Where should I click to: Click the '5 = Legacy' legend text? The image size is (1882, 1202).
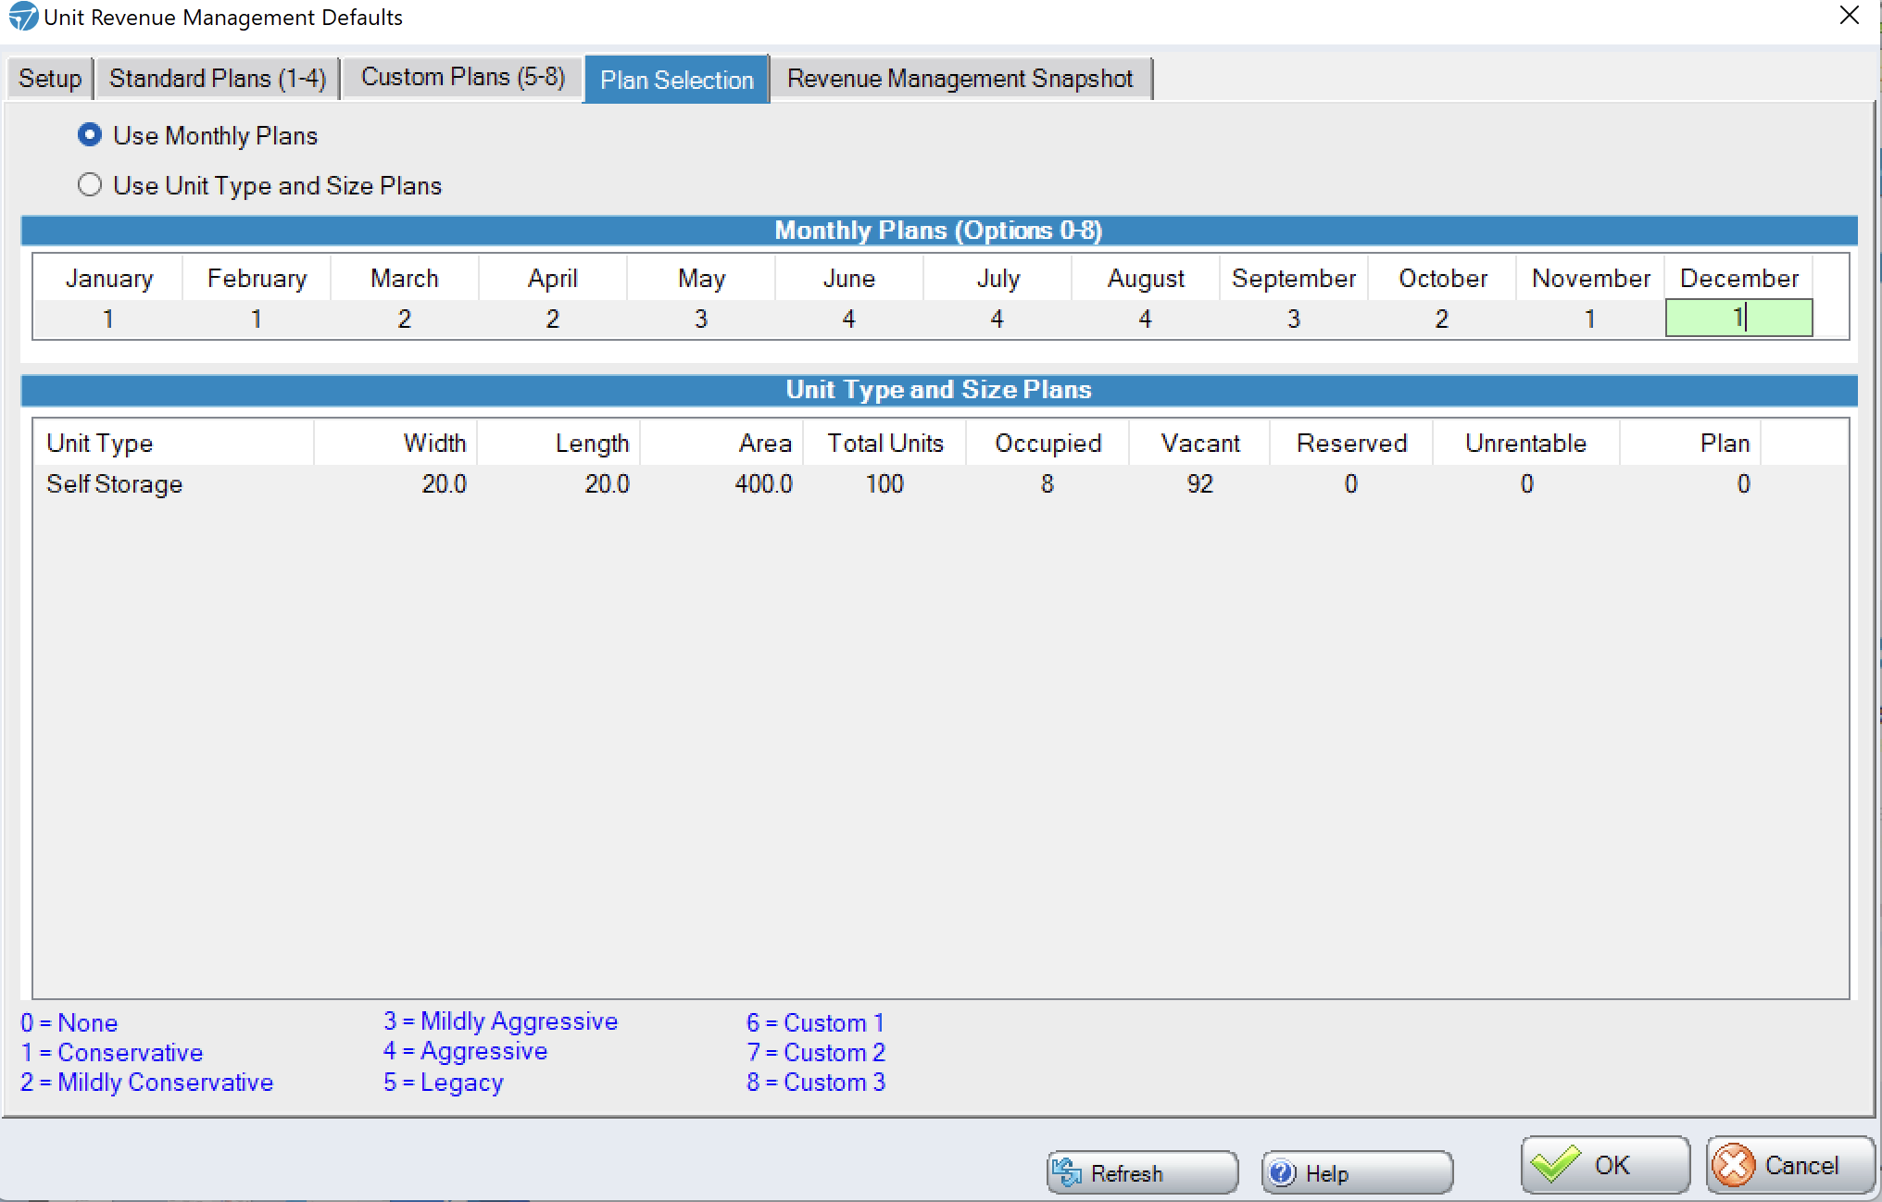(x=444, y=1083)
